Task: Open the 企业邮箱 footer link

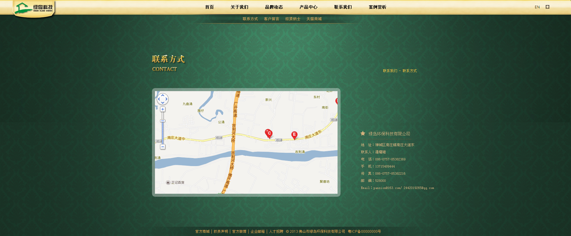Action: 258,231
